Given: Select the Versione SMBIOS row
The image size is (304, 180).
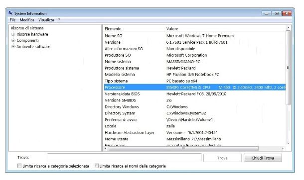Looking at the screenshot, I should (x=195, y=100).
